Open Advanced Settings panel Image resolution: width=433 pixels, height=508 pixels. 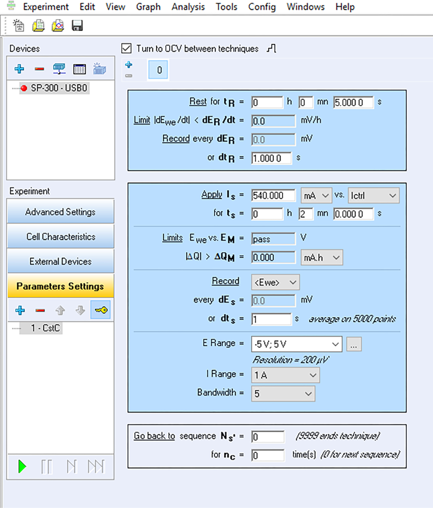click(61, 212)
